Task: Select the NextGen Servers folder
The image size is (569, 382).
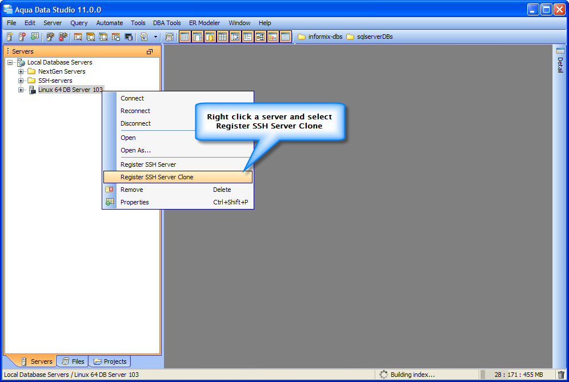Action: [x=62, y=71]
